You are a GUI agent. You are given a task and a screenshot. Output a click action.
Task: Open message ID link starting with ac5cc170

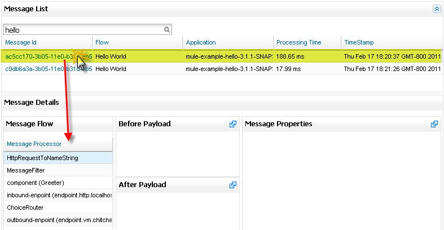[34, 57]
